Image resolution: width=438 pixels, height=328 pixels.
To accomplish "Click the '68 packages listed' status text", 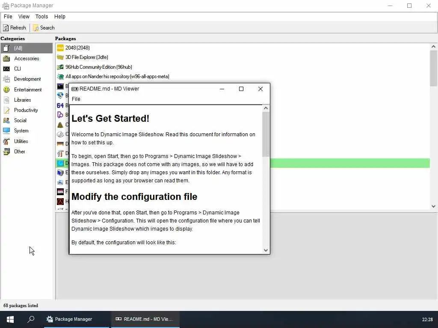I will click(x=21, y=305).
